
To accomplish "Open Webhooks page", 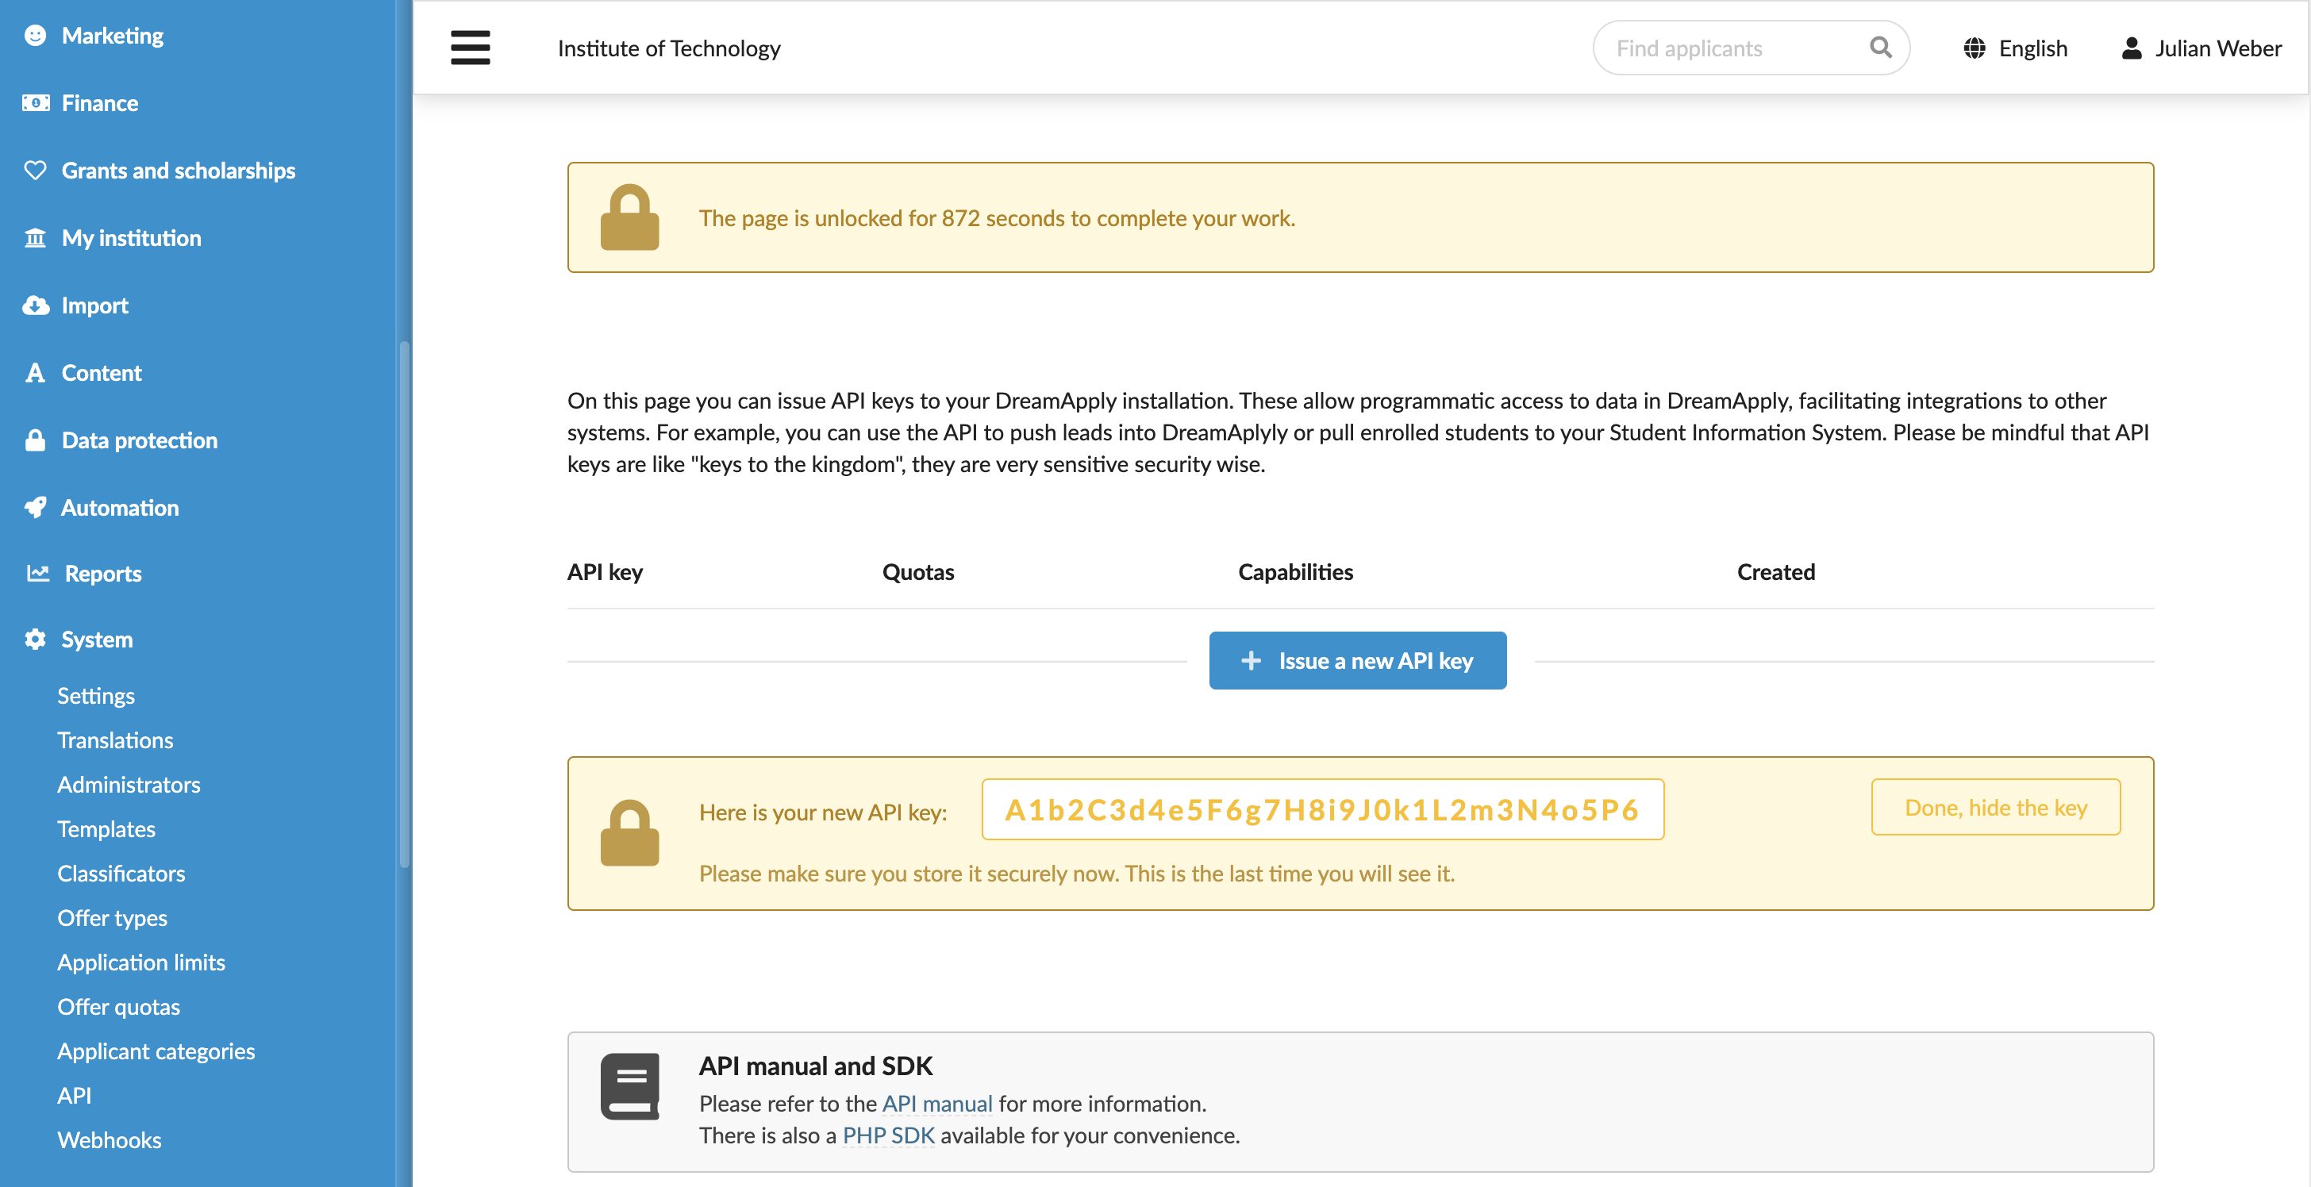I will (110, 1139).
